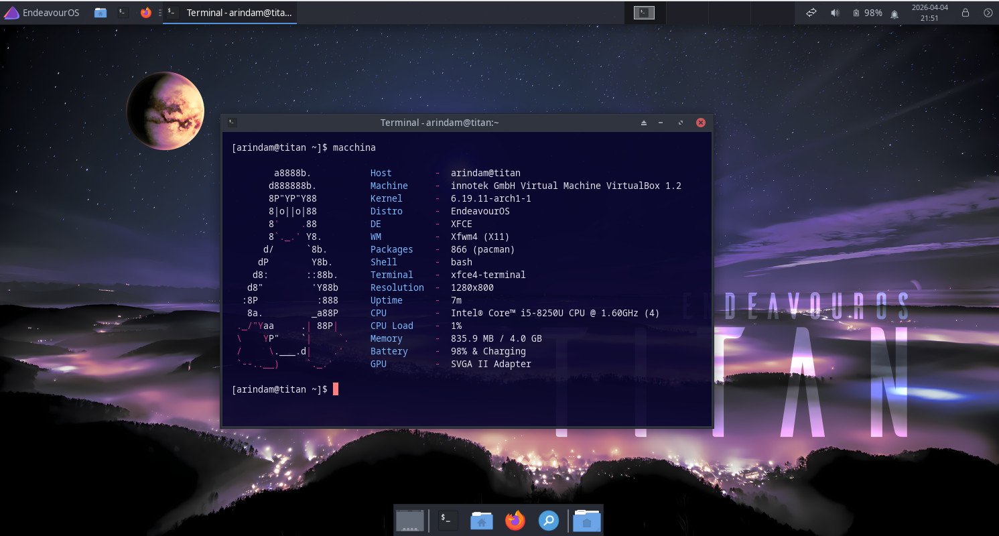Open the terminal window menu in titlebar
The width and height of the screenshot is (999, 536).
pyautogui.click(x=231, y=123)
